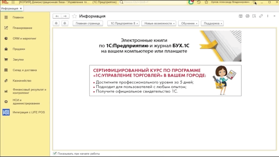Open the service settings icon near user name
Screen dimensions: 279x157
254,2
